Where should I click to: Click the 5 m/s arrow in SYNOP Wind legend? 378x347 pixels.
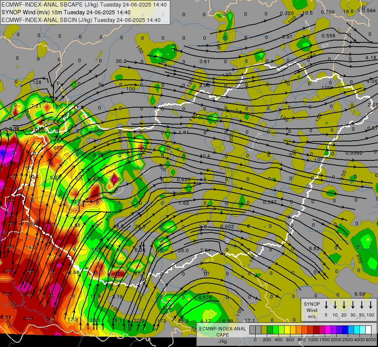(x=326, y=305)
